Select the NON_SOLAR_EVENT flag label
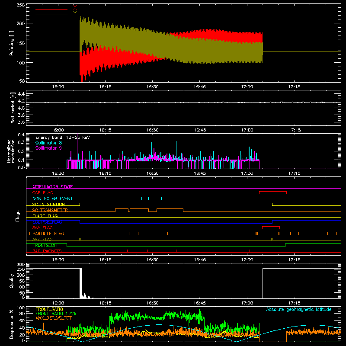This screenshot has height=346, width=346. [x=52, y=199]
